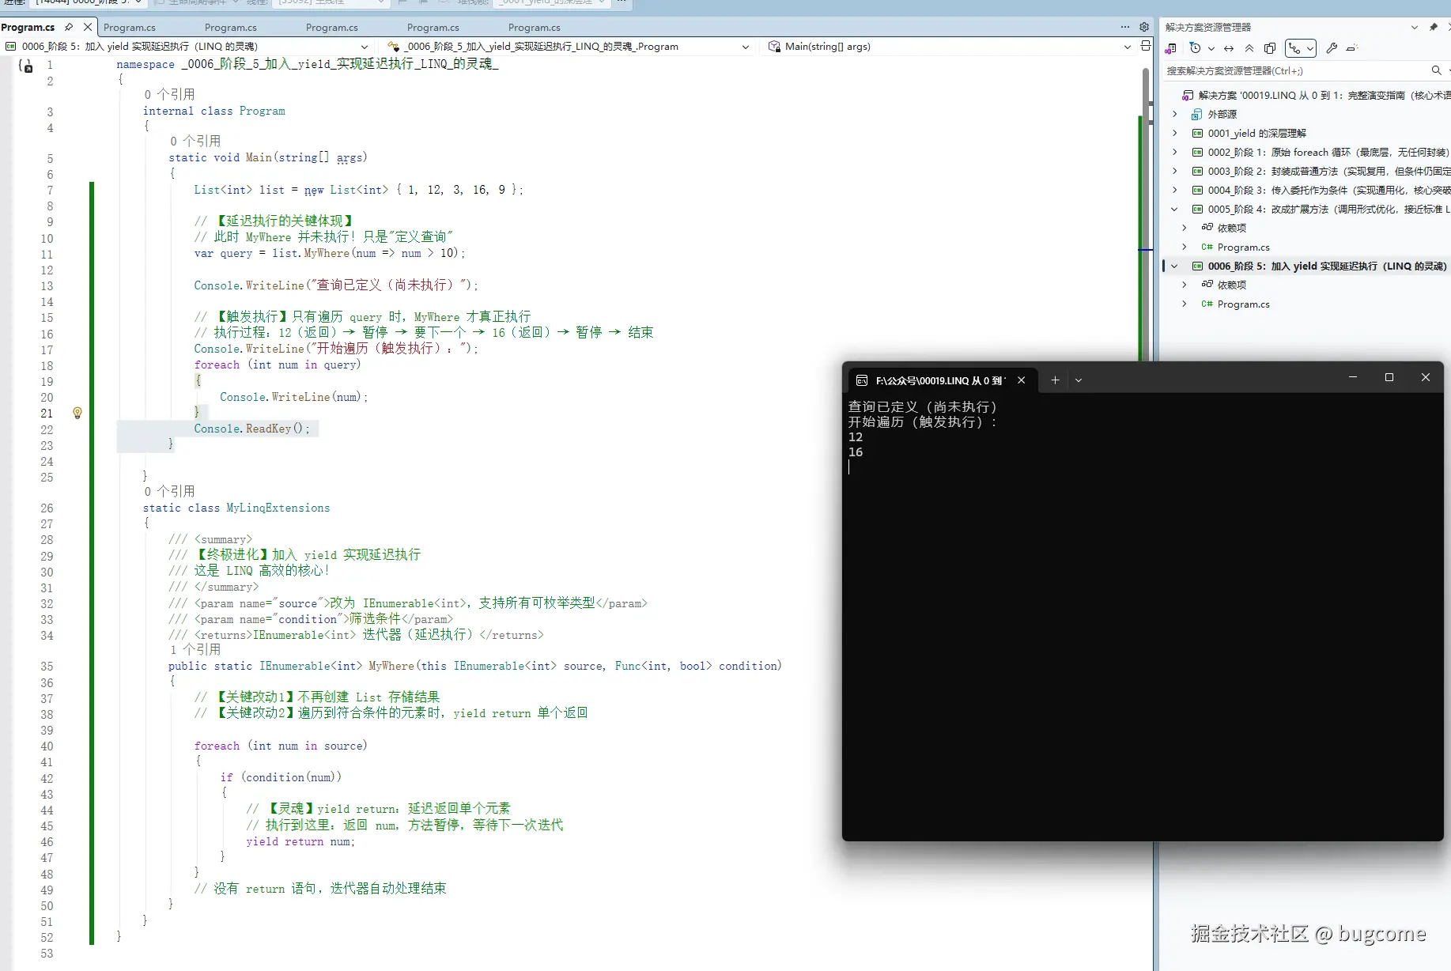Viewport: 1451px width, 971px height.
Task: Click the 外部源 database icon
Action: [x=1197, y=114]
